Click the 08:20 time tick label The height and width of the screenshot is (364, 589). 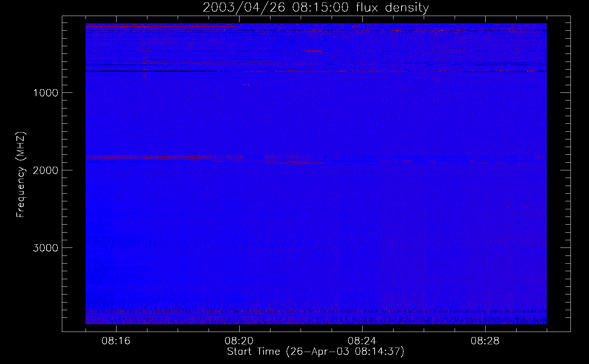coord(239,341)
